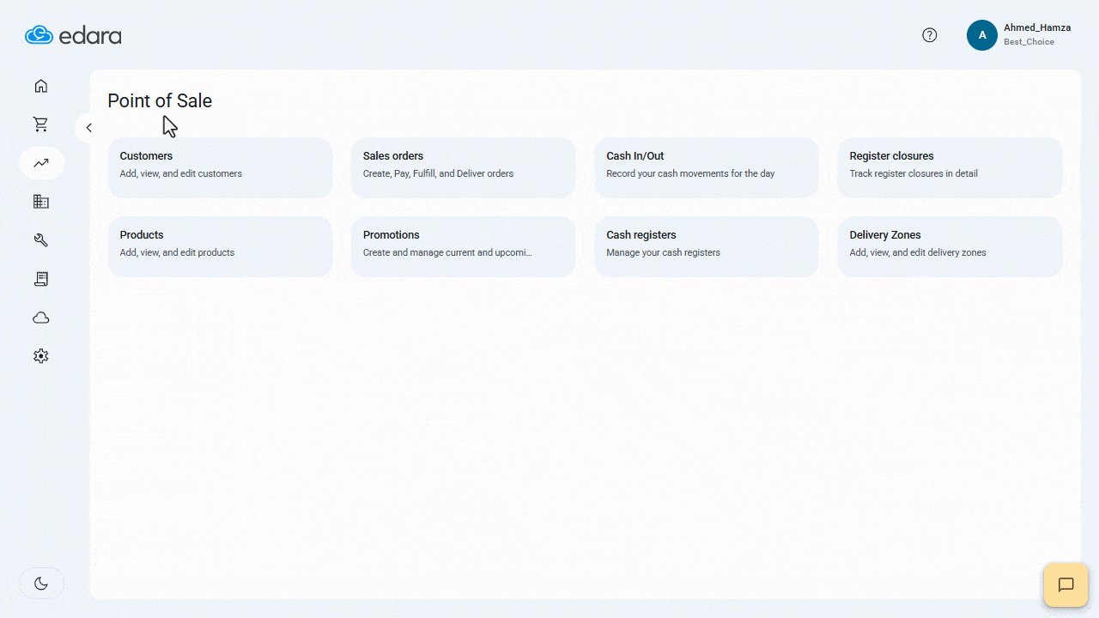
Task: Open the wrench tools sidebar icon
Action: point(41,240)
